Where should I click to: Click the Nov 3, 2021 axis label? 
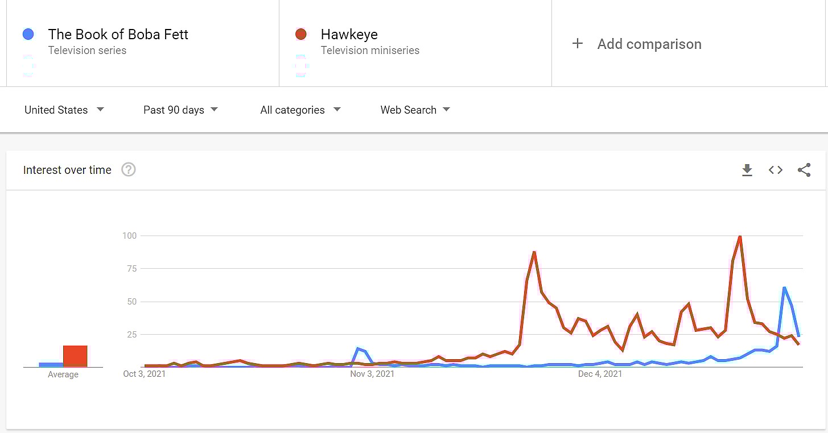(x=372, y=374)
